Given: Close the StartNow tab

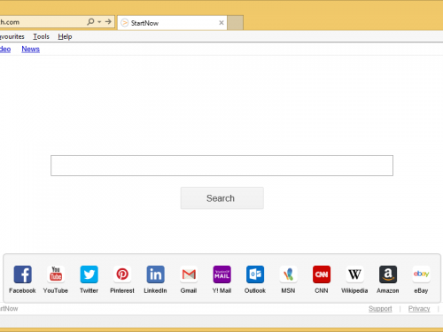Looking at the screenshot, I should pos(221,23).
